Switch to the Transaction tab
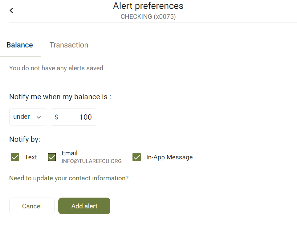The image size is (297, 250). pos(69,45)
